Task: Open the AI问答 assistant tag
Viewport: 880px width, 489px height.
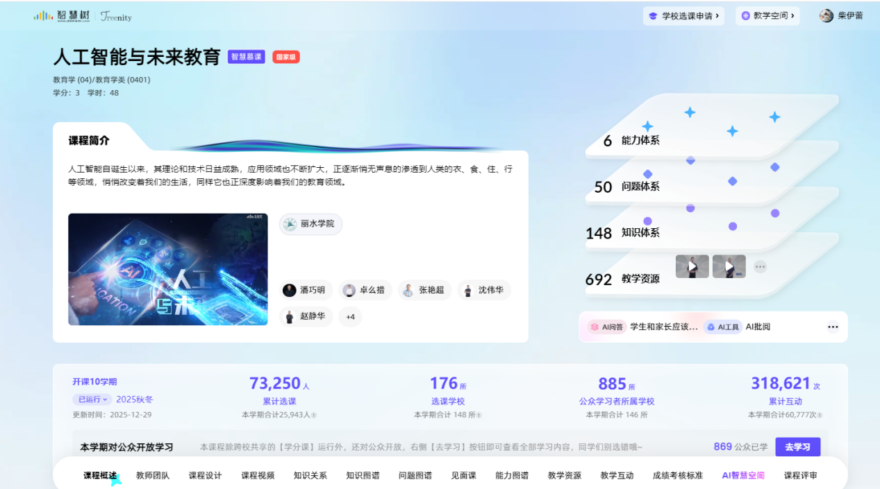Action: click(x=607, y=327)
